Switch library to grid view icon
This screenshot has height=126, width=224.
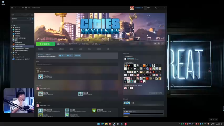pos(32,15)
